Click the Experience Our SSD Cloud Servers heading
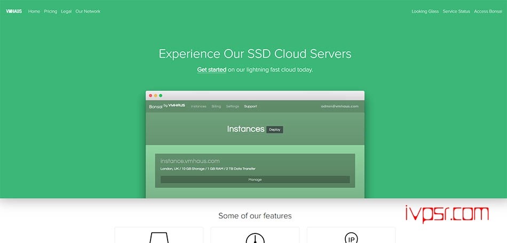 tap(255, 54)
